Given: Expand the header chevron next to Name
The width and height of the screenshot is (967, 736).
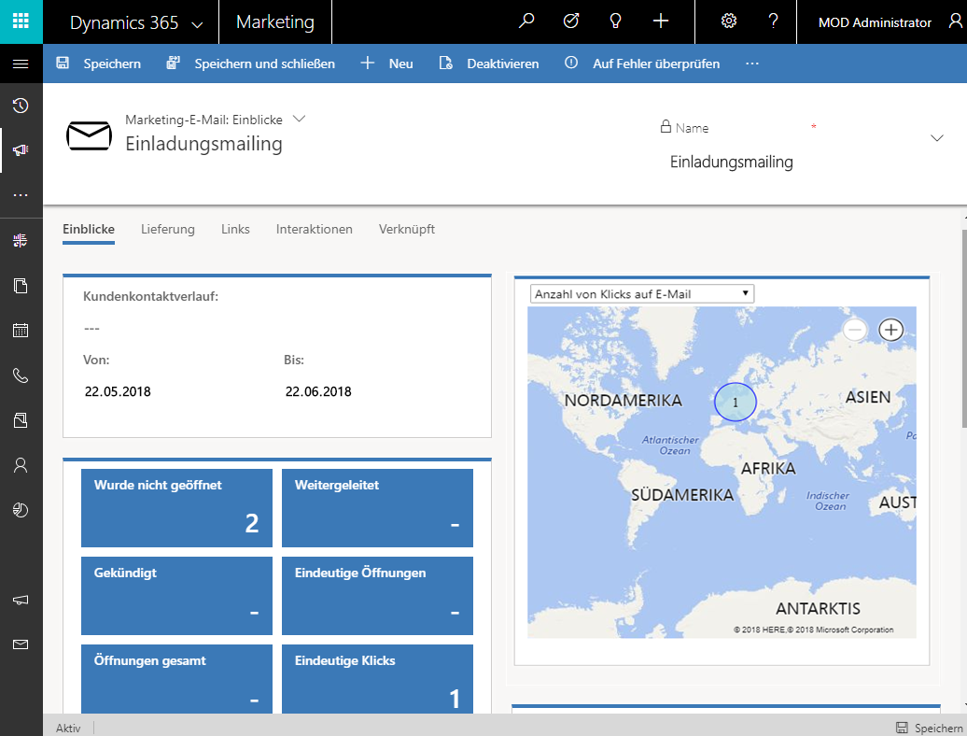Looking at the screenshot, I should 937,138.
